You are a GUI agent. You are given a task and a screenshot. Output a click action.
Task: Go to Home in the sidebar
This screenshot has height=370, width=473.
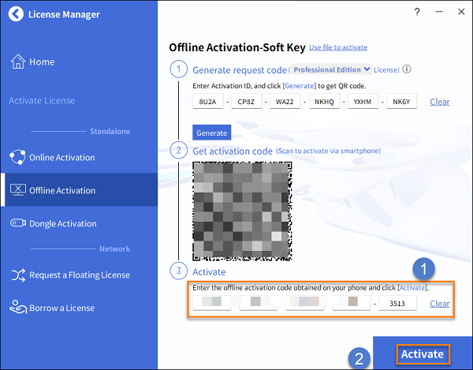[42, 62]
